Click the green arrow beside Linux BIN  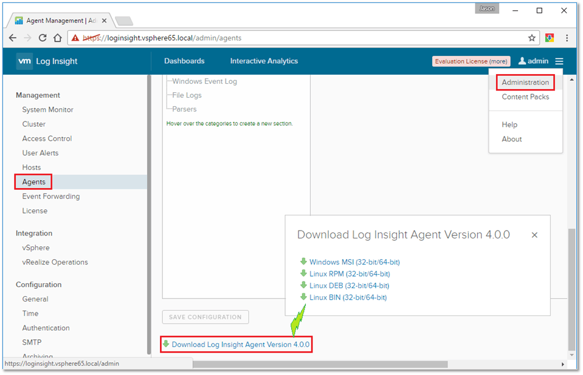coord(303,297)
